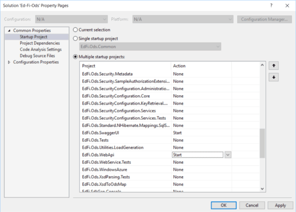
Task: Click the None action of EdFi.Ods.Security.Metadata
Action: 178,74
